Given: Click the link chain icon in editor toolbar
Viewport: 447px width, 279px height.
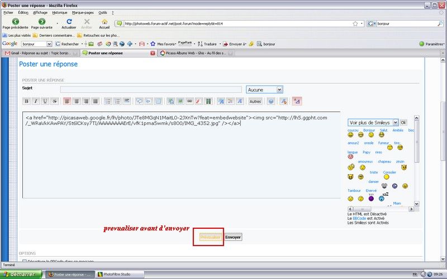Looking at the screenshot, I should click(189, 101).
